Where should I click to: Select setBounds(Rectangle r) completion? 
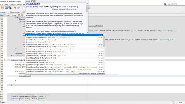pos(64,42)
